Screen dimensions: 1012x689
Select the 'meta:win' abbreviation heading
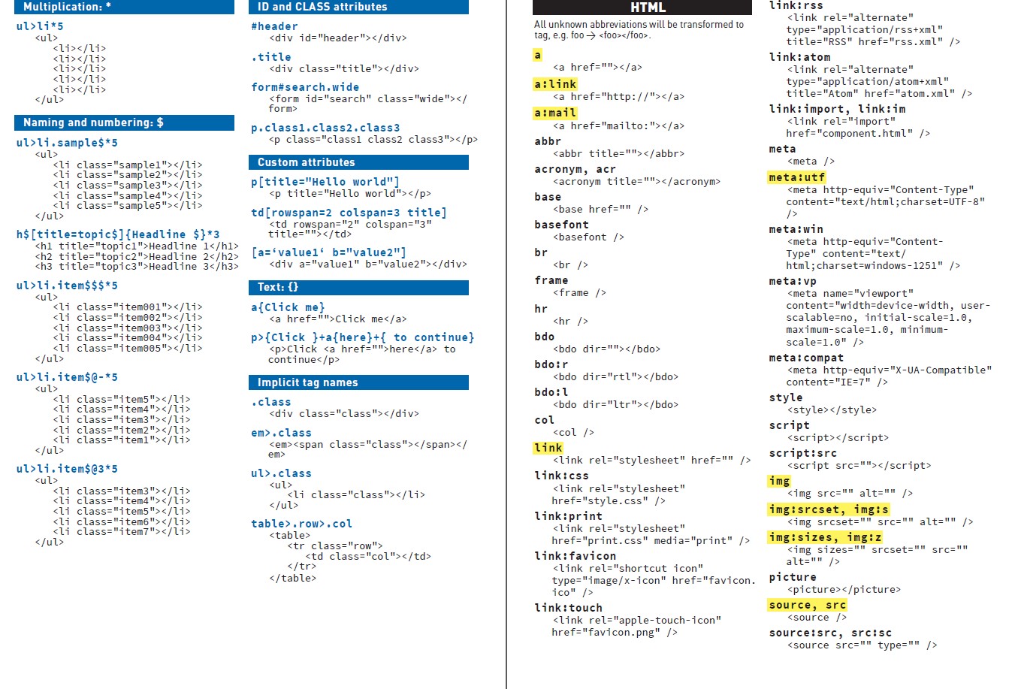coord(796,229)
